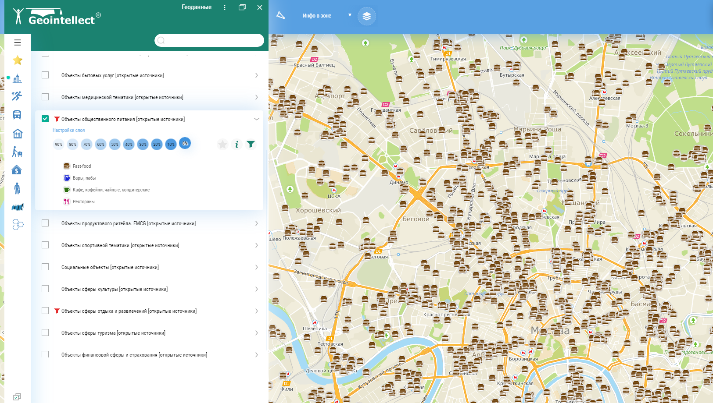Expand Социальные объекты row chevron

pos(257,267)
